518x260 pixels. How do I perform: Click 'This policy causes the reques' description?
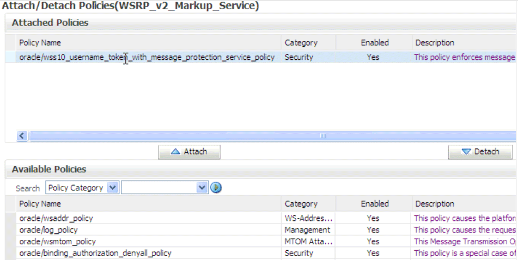pyautogui.click(x=465, y=230)
